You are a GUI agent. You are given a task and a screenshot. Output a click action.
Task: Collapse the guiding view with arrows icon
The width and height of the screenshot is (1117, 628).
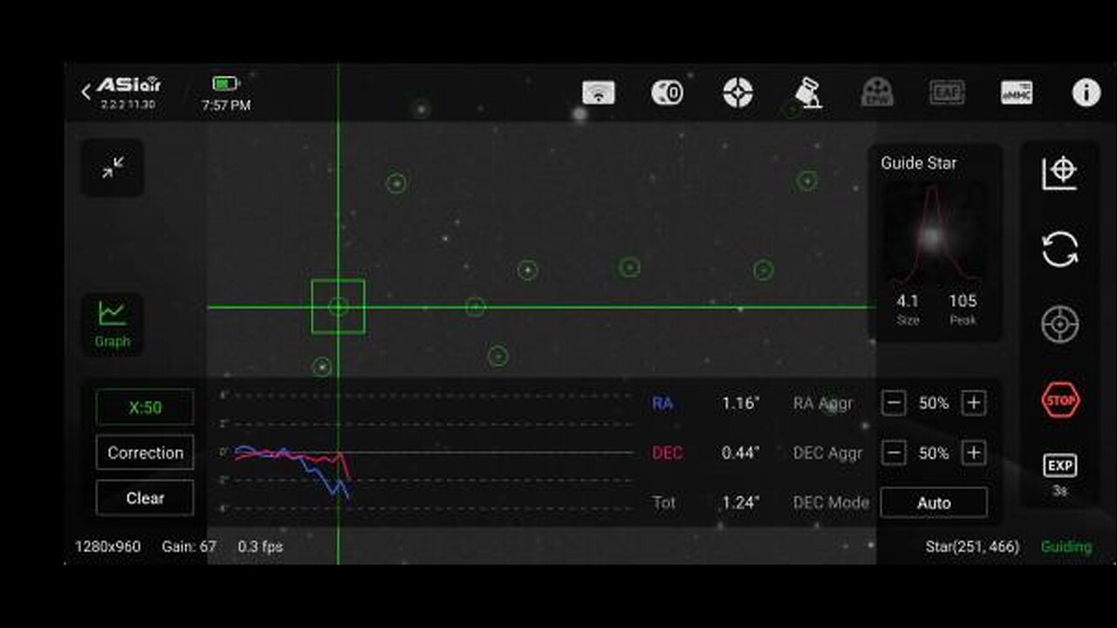tap(113, 167)
